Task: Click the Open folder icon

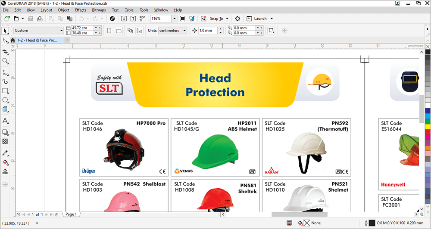Action: 16,18
